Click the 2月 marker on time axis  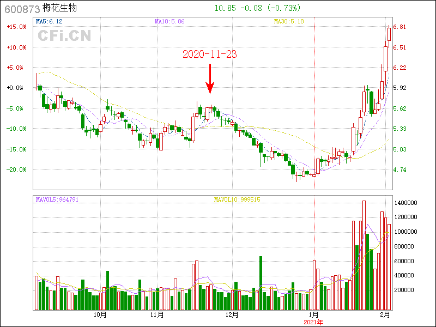[385, 314]
